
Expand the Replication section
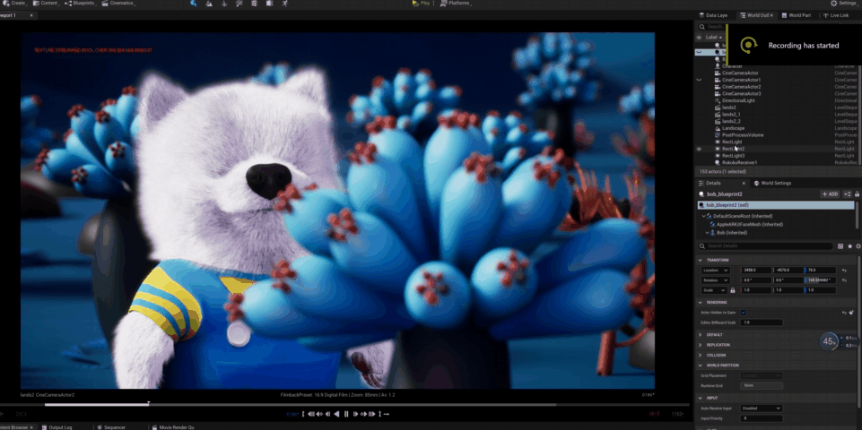(x=700, y=345)
